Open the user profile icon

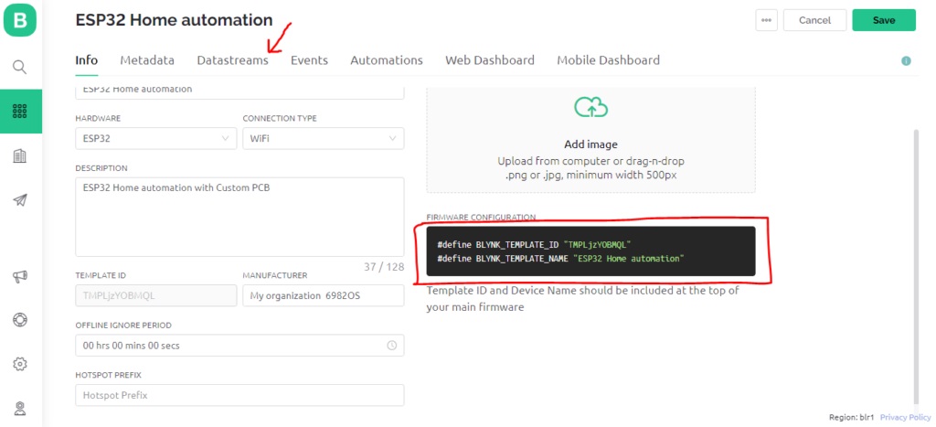click(x=20, y=409)
